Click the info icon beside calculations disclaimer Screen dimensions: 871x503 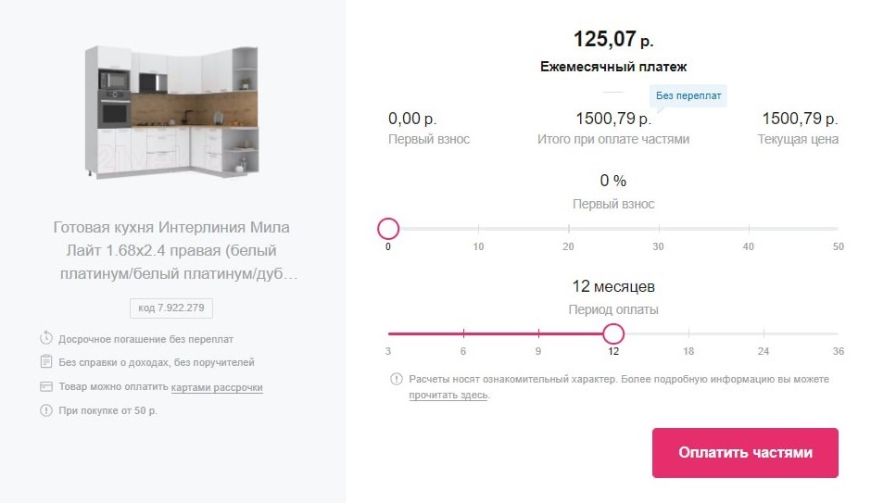click(396, 379)
